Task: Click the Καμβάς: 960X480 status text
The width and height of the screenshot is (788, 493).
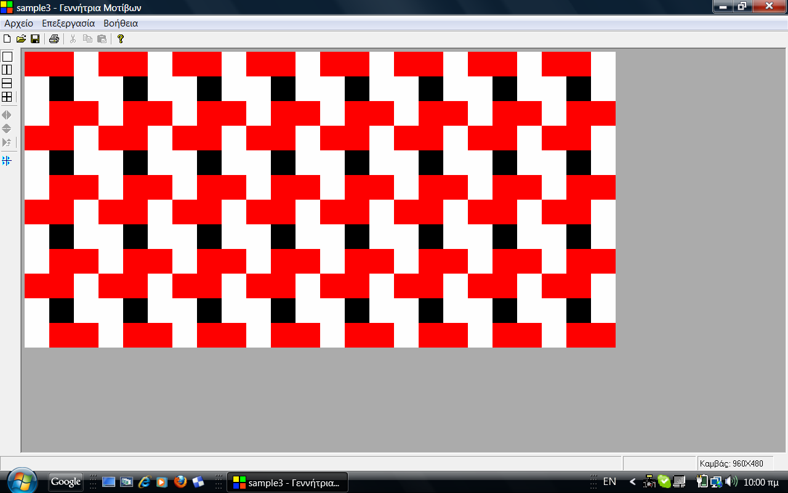Action: pyautogui.click(x=732, y=463)
